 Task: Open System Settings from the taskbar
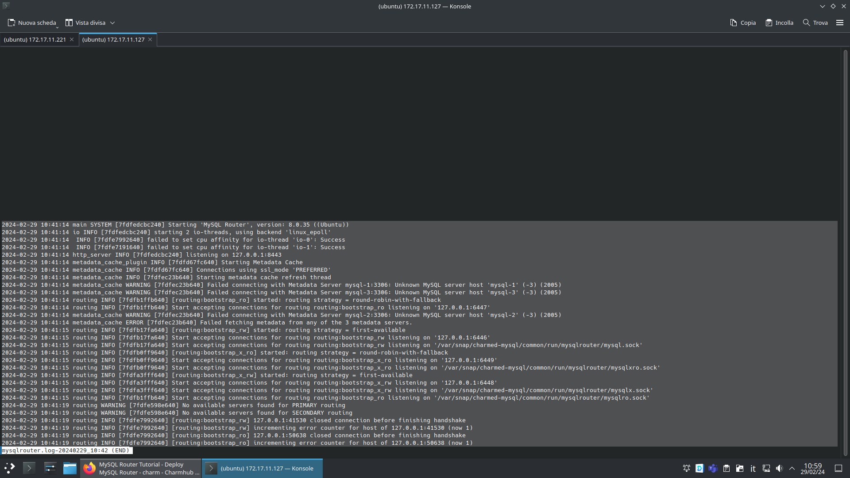click(50, 468)
